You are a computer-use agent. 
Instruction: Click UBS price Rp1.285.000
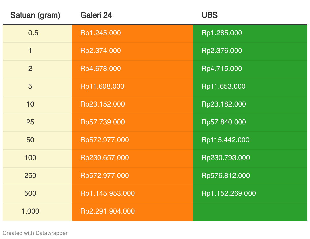point(222,33)
